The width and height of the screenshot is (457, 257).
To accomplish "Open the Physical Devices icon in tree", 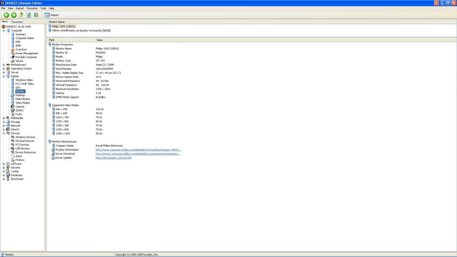I will tap(13, 141).
